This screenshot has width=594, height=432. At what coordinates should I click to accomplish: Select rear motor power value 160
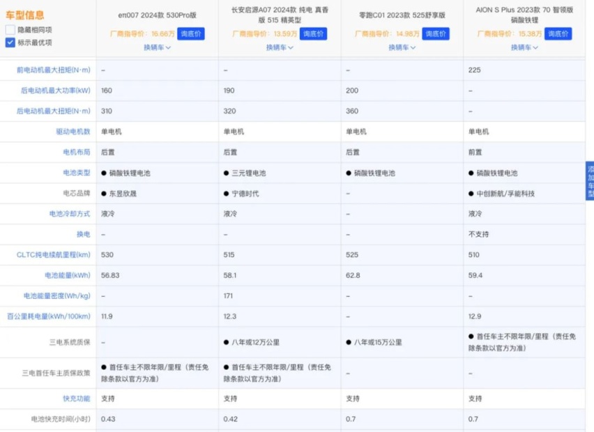click(107, 91)
